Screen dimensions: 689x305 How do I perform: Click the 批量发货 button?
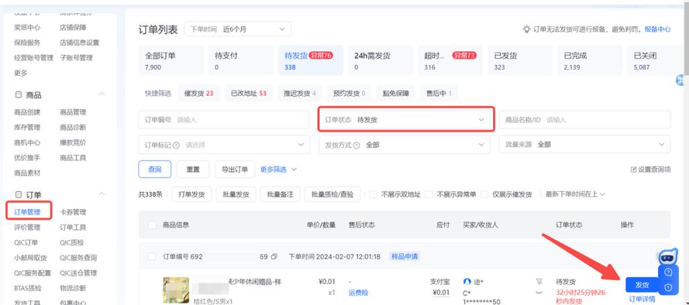coord(236,194)
